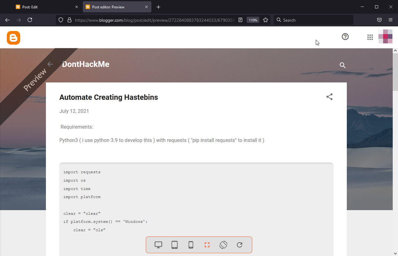Select the mobile phone preview icon
The width and height of the screenshot is (398, 256).
pos(191,245)
